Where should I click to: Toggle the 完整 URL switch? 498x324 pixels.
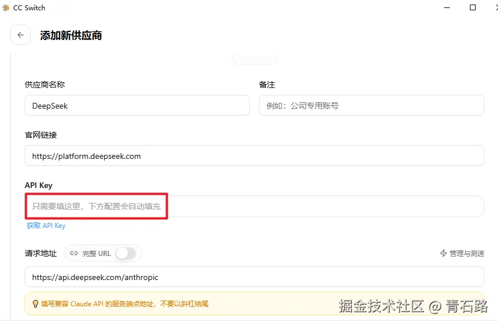[x=126, y=253]
